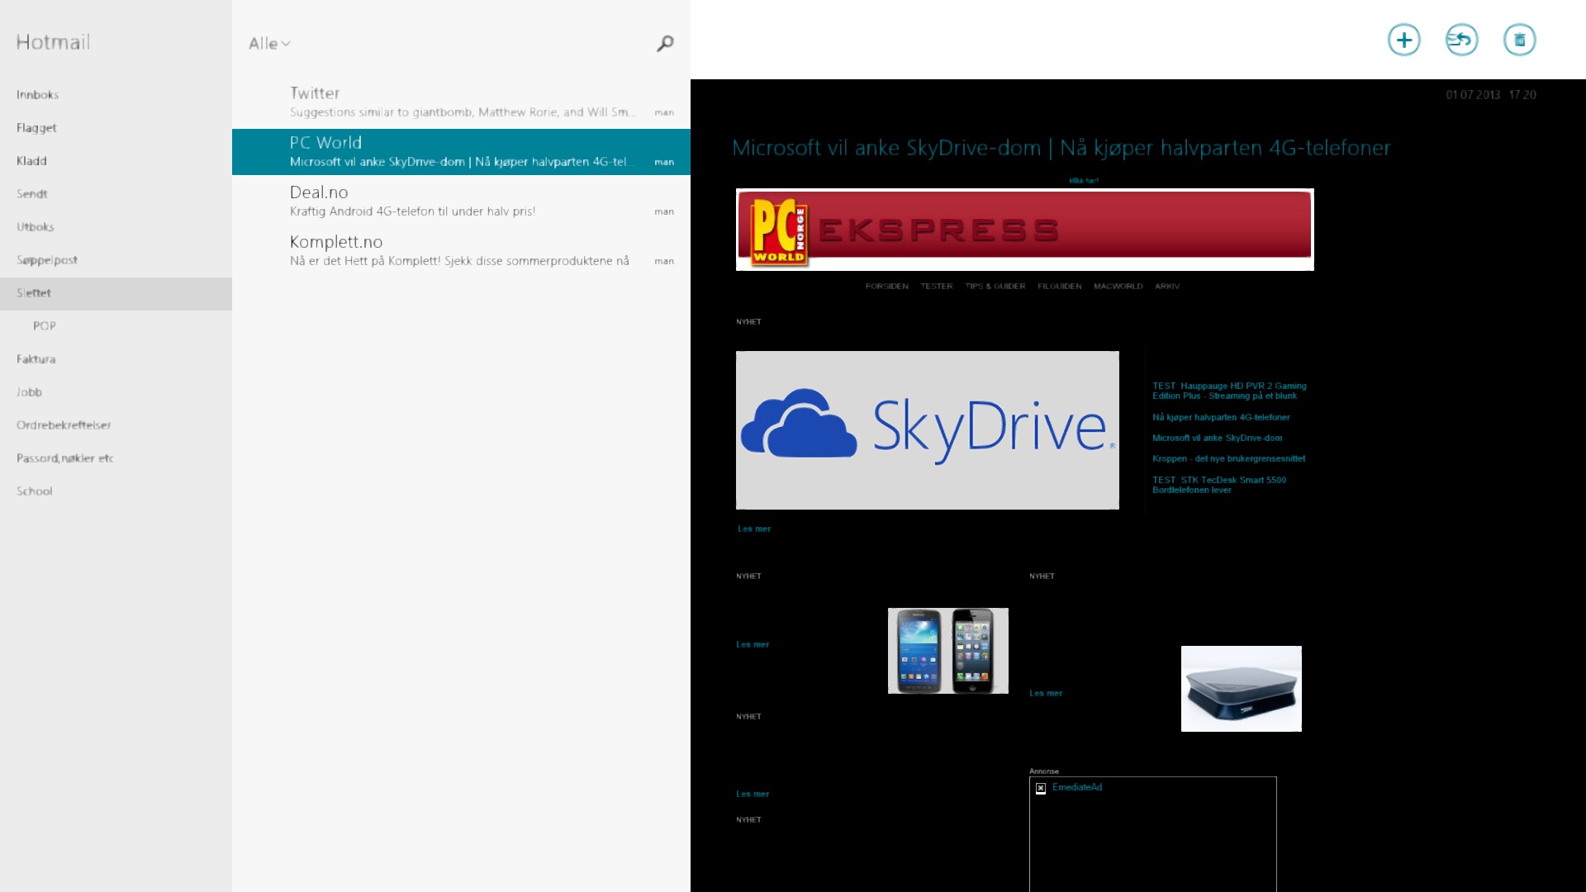1586x892 pixels.
Task: Click the email subject headline
Action: [1061, 149]
